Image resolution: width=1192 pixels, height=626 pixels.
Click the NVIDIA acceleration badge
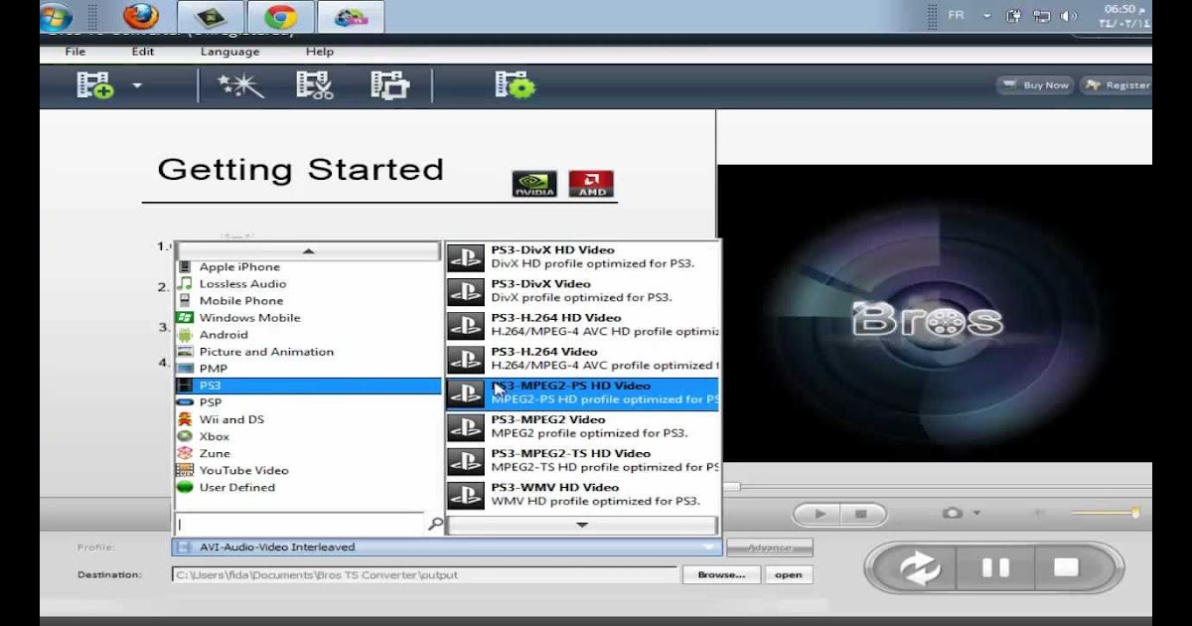(x=533, y=184)
